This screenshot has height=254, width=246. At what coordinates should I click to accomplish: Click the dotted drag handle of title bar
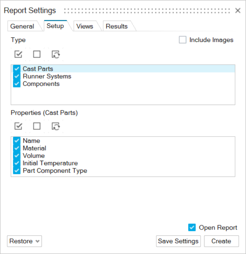tap(147, 11)
